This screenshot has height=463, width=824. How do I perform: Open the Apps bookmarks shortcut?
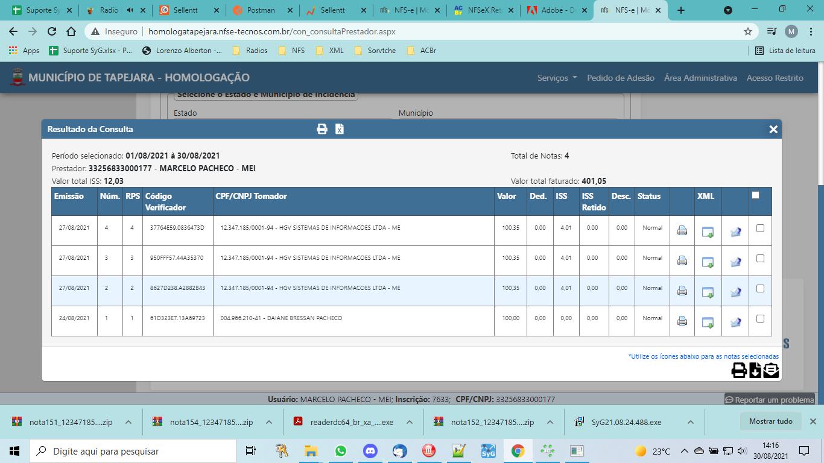[x=24, y=51]
